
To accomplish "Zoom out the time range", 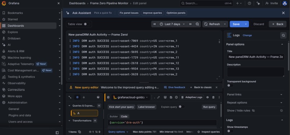I will (x=197, y=24).
